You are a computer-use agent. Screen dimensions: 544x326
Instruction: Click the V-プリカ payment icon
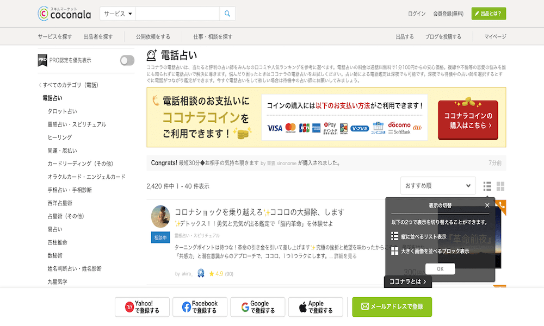point(360,129)
